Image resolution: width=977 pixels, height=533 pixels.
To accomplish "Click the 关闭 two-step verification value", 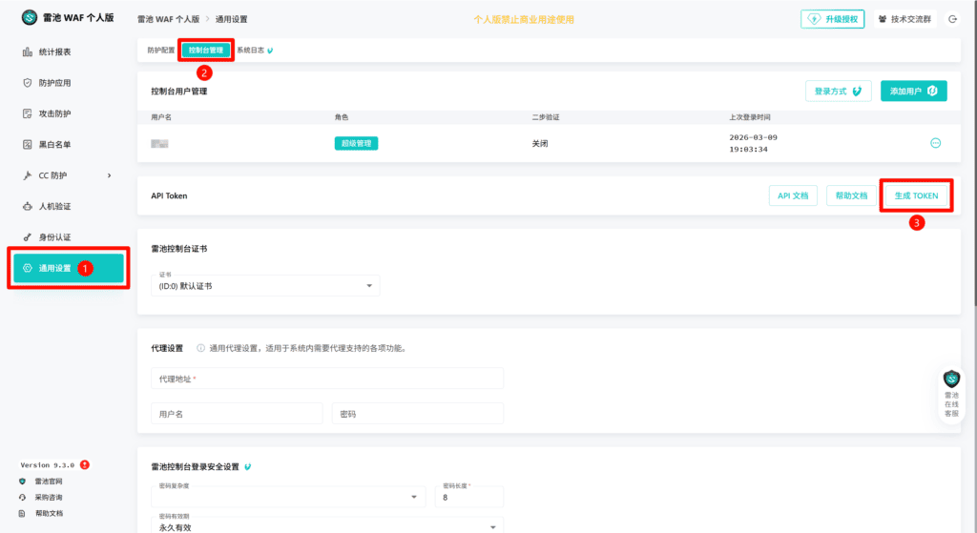I will [540, 143].
